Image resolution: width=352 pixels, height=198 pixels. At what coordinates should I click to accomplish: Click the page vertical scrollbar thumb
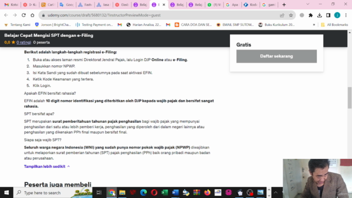point(350,97)
